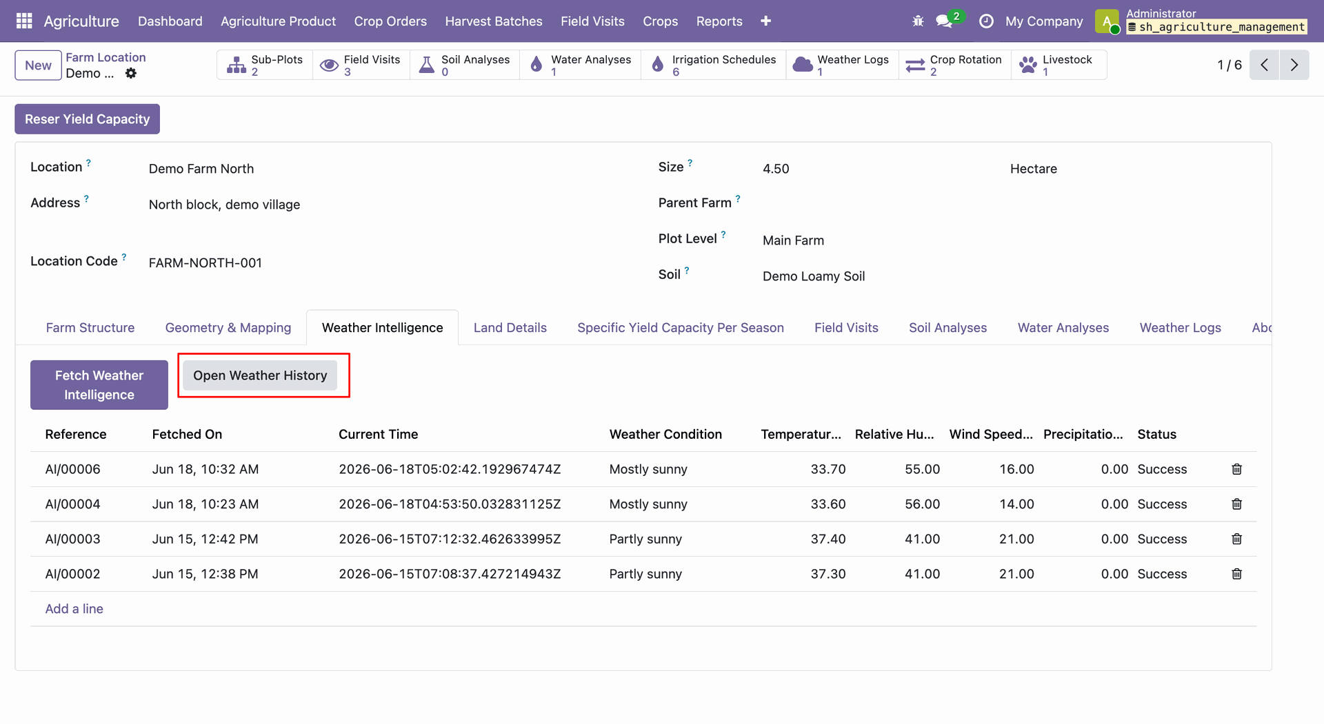Screen dimensions: 1324x724
Task: Click the Reser Yield Capacity button
Action: [88, 119]
